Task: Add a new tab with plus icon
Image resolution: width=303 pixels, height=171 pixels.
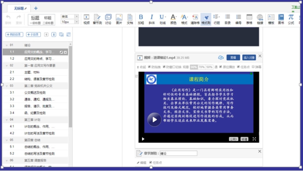Action: tap(36, 8)
